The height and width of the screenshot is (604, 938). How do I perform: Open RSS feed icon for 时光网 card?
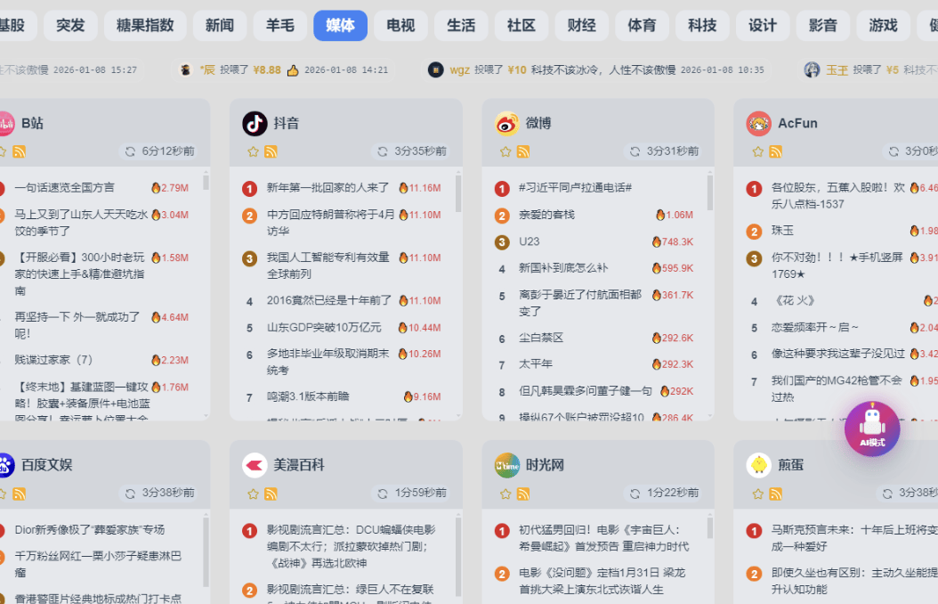click(523, 494)
